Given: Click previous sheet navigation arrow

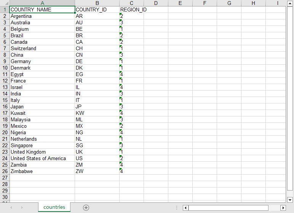Looking at the screenshot, I should (x=11, y=207).
